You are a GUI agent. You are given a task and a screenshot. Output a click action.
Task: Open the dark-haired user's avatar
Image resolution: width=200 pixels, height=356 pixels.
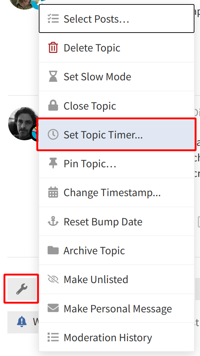pos(24,124)
